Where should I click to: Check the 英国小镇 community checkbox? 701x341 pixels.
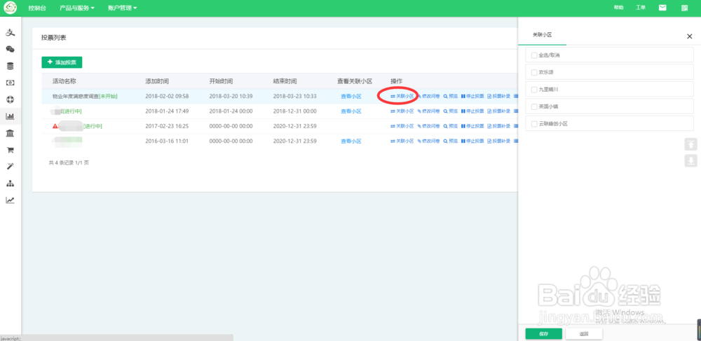click(533, 106)
